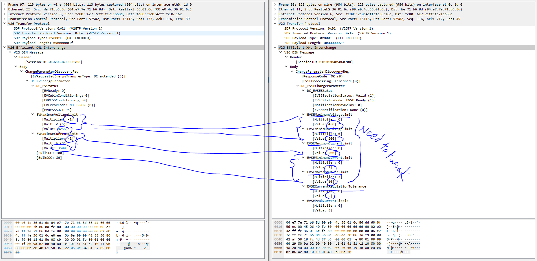Collapse the EVMaximumVoltageLimit node
The image size is (537, 261).
pyautogui.click(x=33, y=115)
